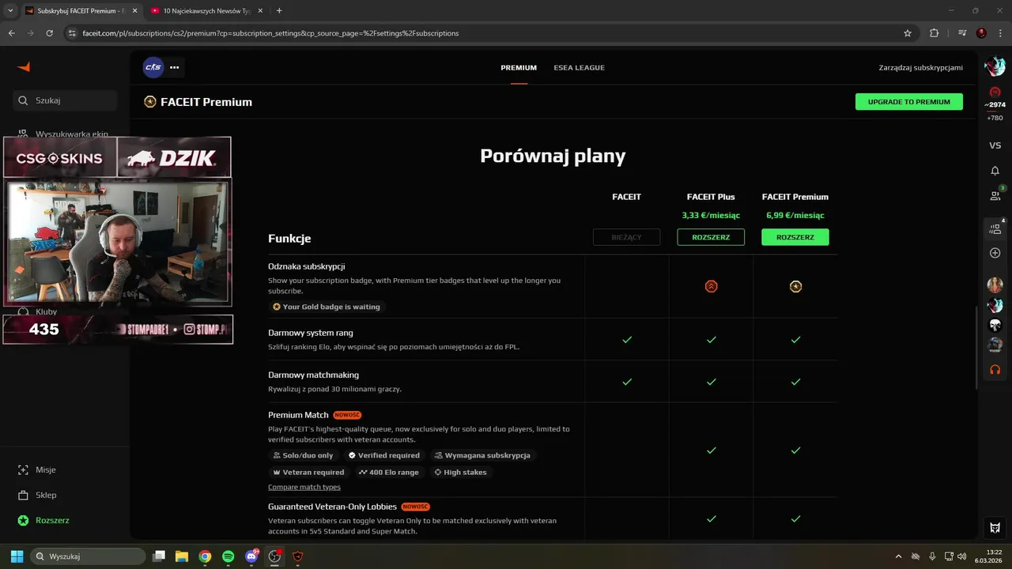Reload the page
This screenshot has width=1012, height=569.
49,33
